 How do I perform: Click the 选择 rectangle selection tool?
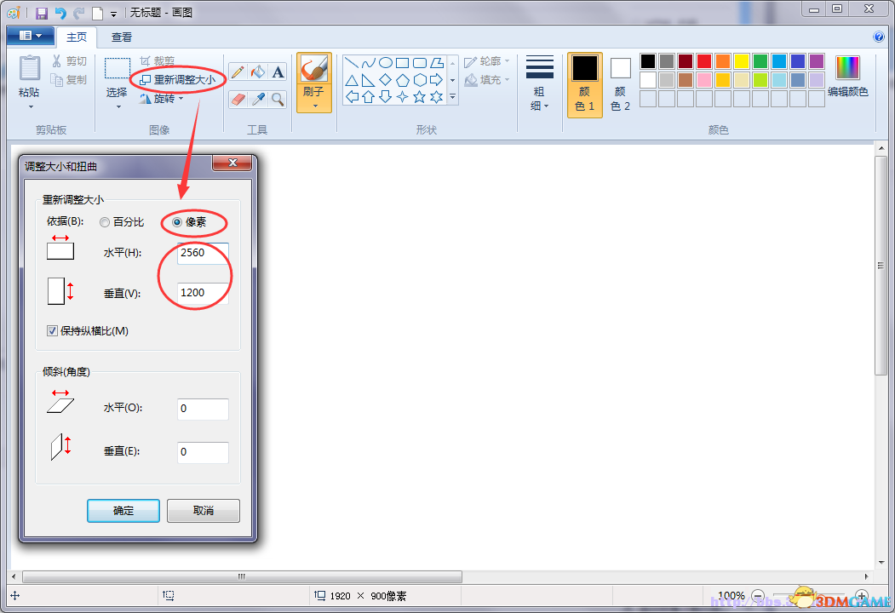(x=117, y=68)
